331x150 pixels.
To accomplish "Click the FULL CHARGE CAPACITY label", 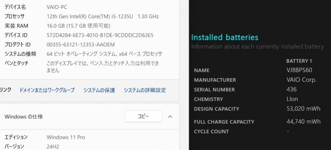I will pyautogui.click(x=224, y=122).
